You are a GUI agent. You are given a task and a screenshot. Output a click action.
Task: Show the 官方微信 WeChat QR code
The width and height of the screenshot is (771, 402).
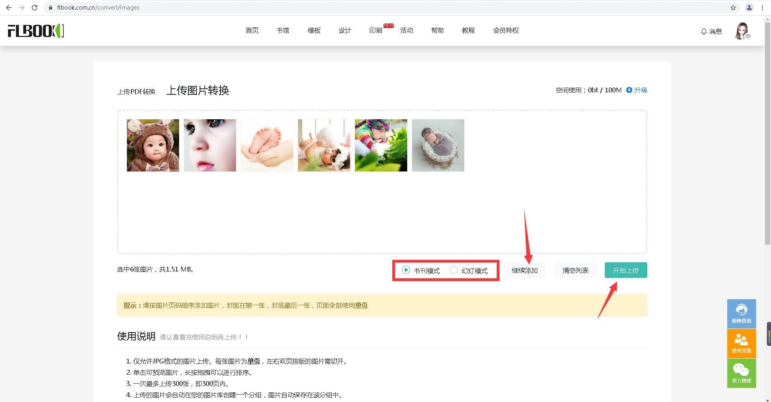(741, 373)
